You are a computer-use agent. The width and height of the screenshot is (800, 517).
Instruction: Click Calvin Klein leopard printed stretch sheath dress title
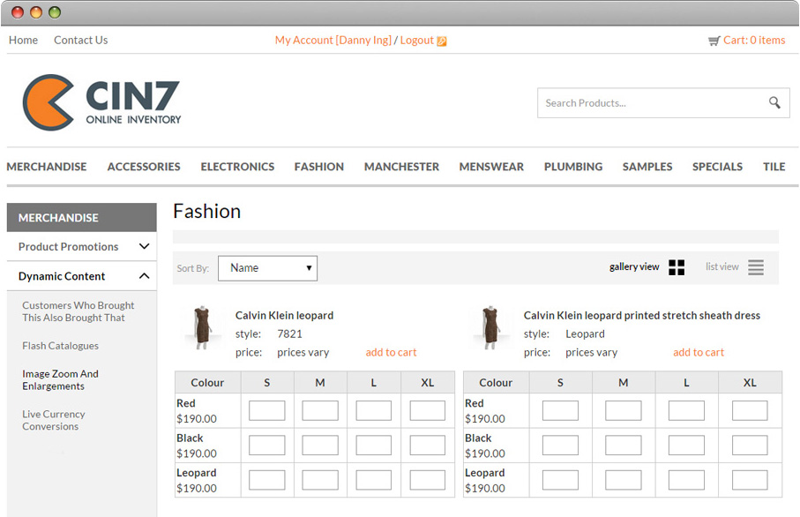click(x=642, y=316)
